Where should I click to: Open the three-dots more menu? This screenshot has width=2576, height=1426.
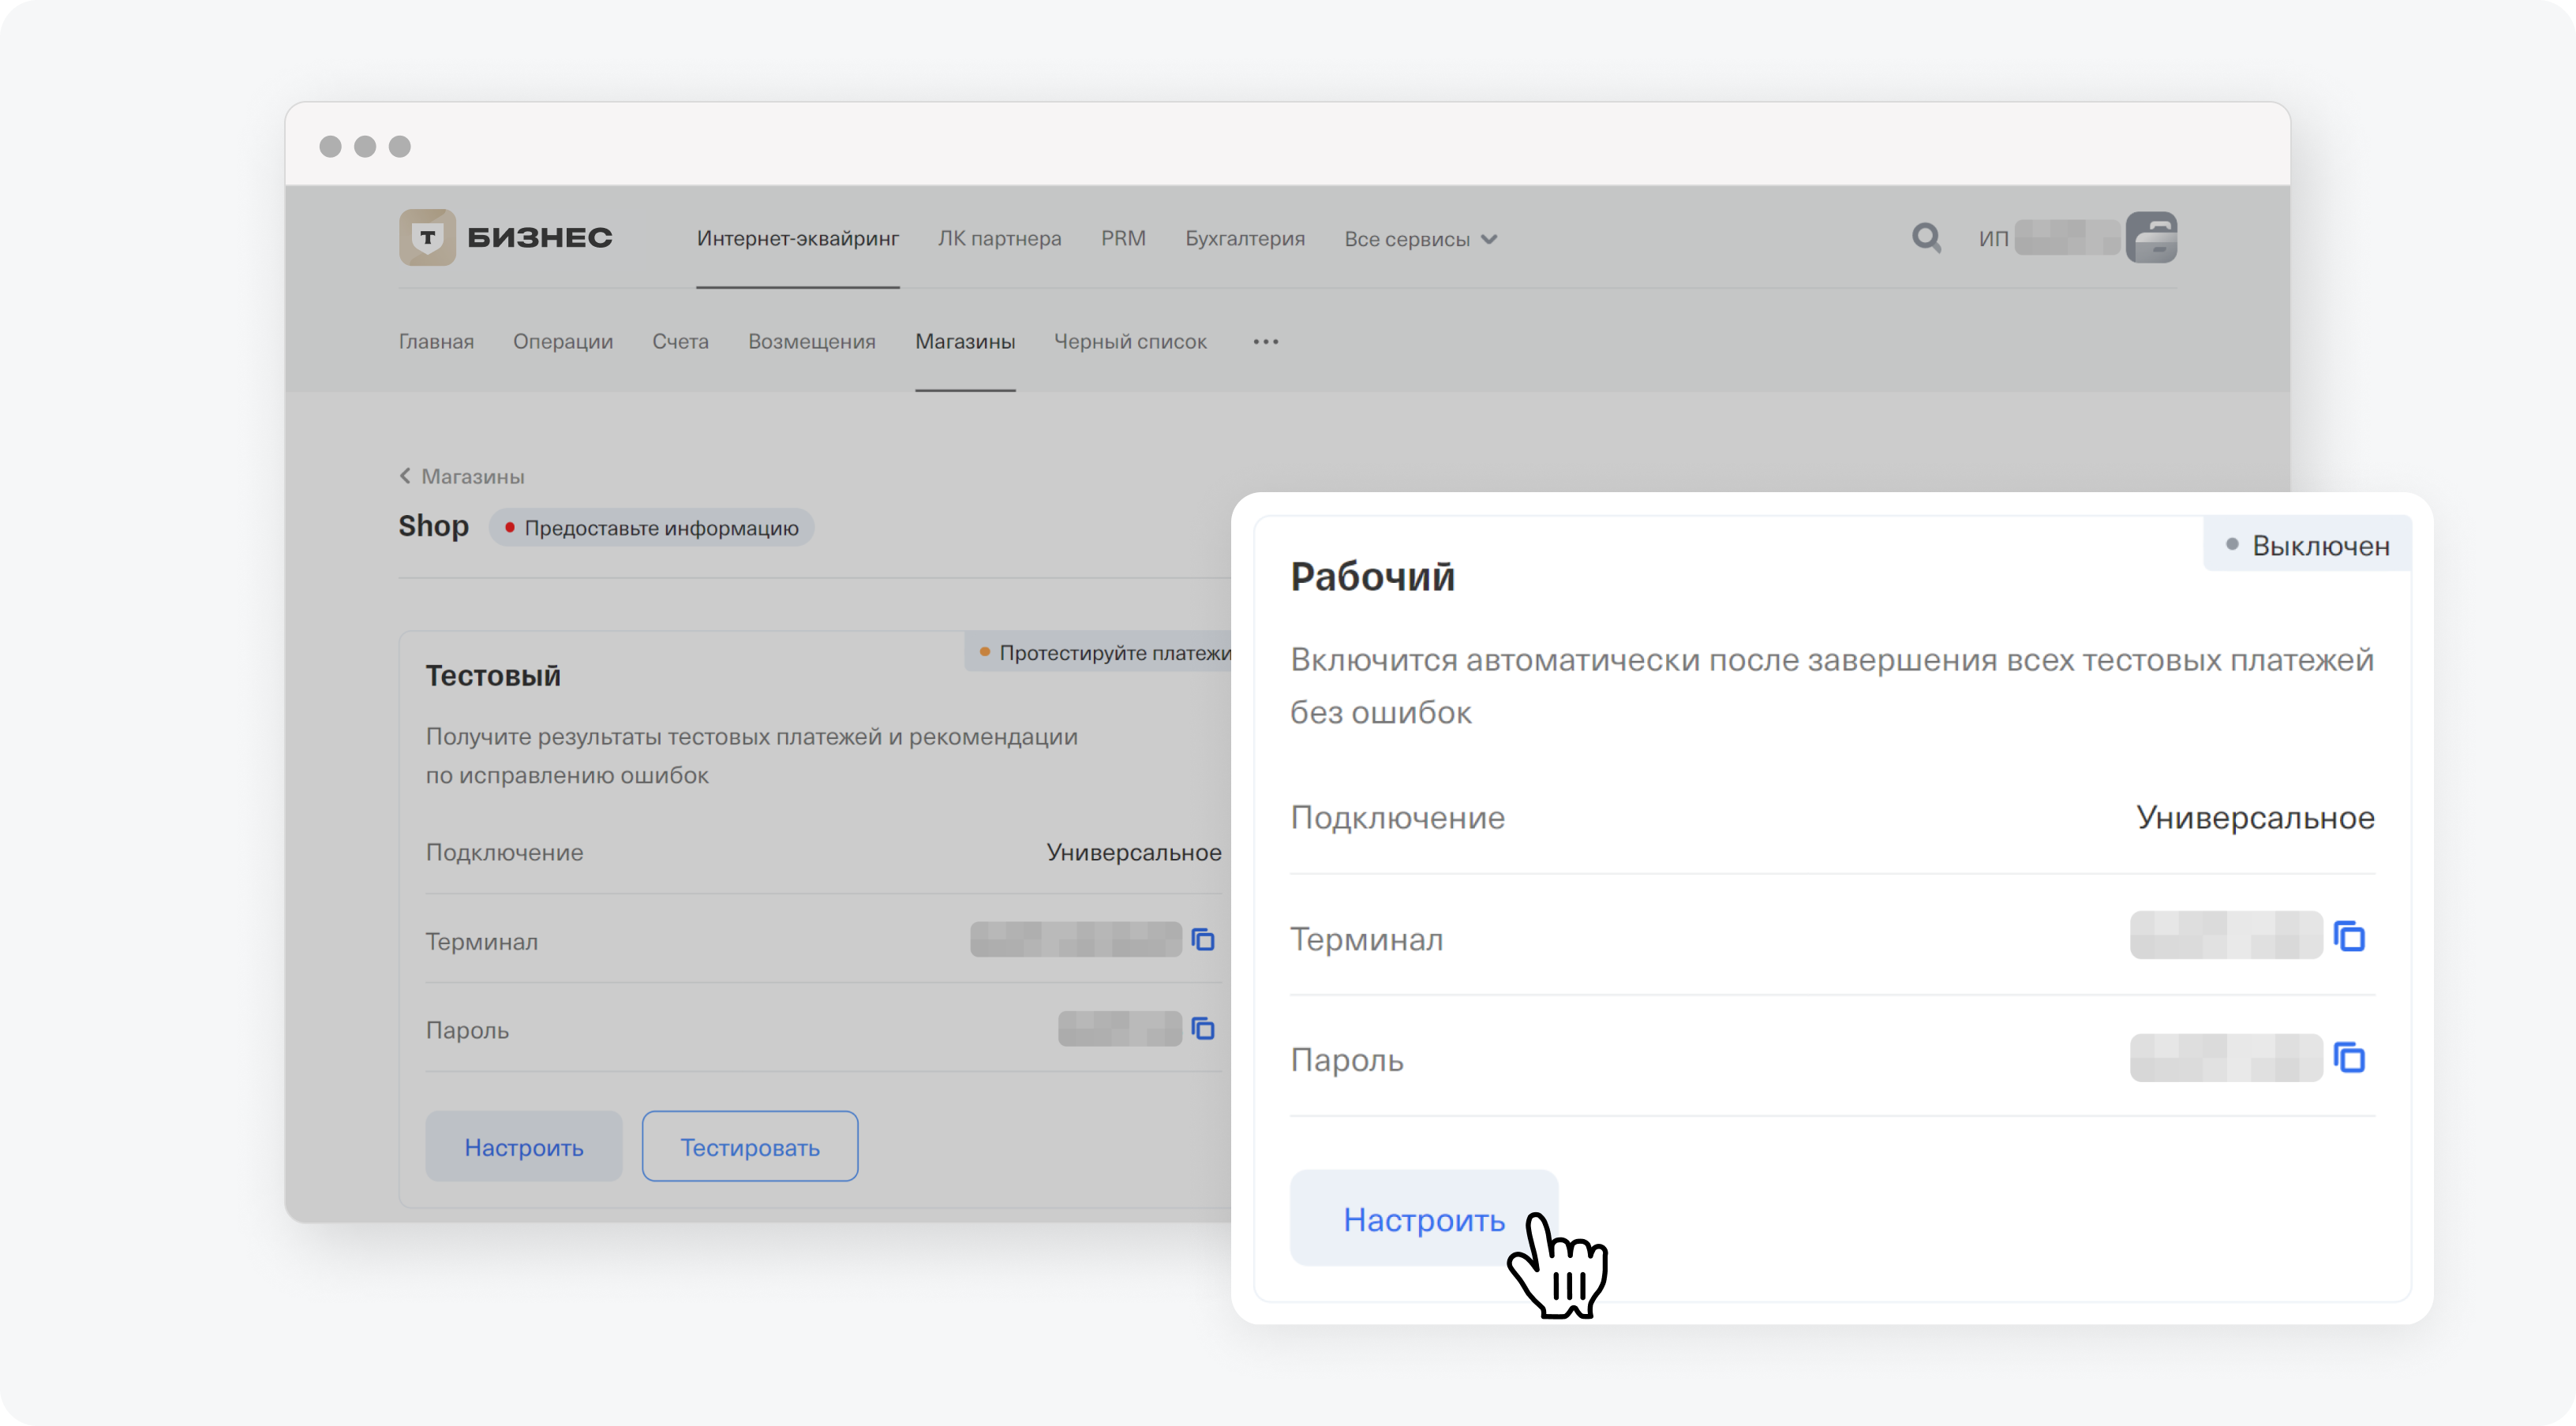point(1265,342)
